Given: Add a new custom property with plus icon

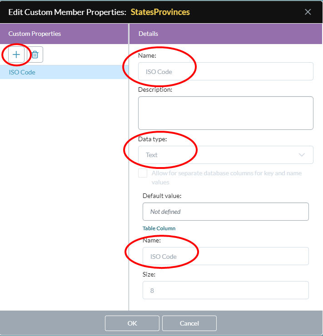Looking at the screenshot, I should [16, 54].
